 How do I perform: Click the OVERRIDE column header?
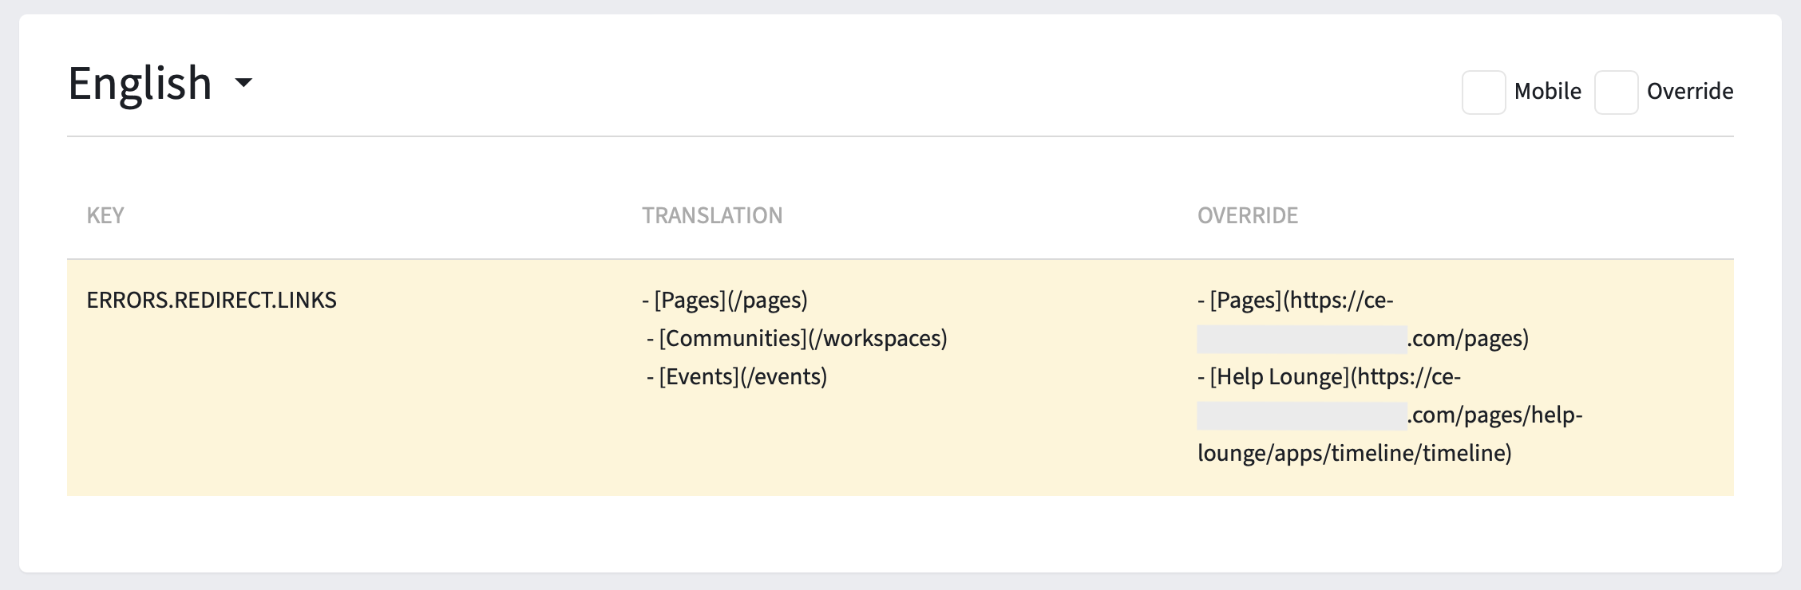1248,215
